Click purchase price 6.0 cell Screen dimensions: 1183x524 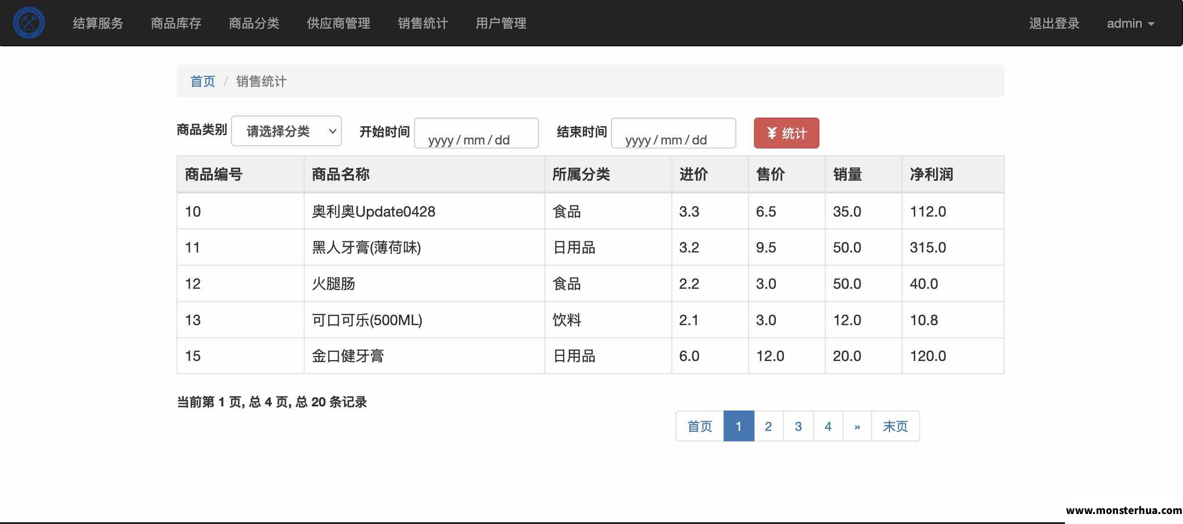[x=710, y=356]
